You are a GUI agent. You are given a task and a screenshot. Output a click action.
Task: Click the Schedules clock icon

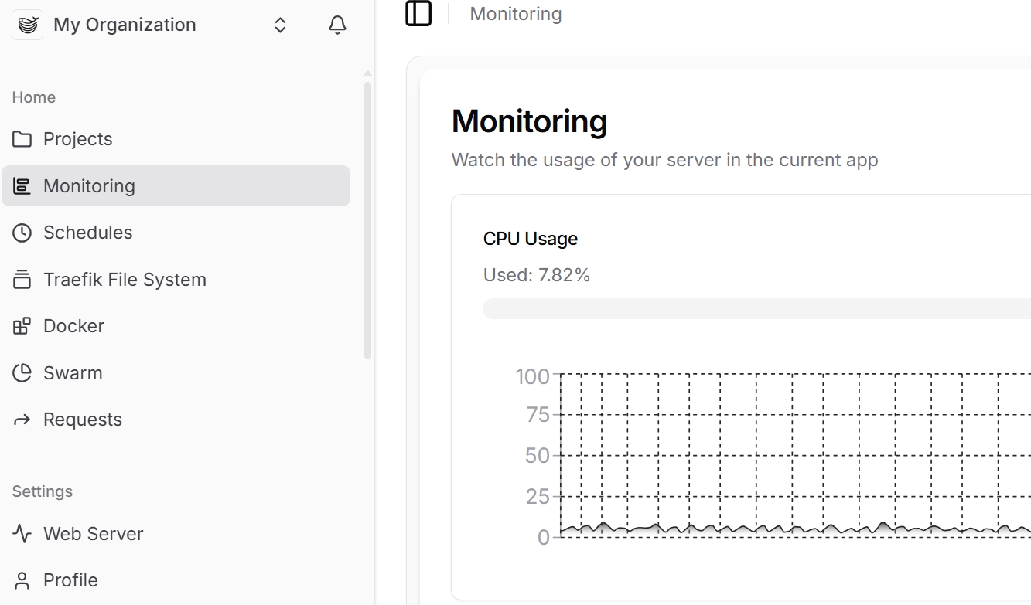pos(22,233)
